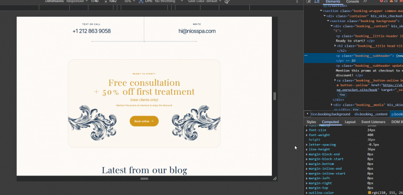Expand the margin-left computed property

pos(306,178)
